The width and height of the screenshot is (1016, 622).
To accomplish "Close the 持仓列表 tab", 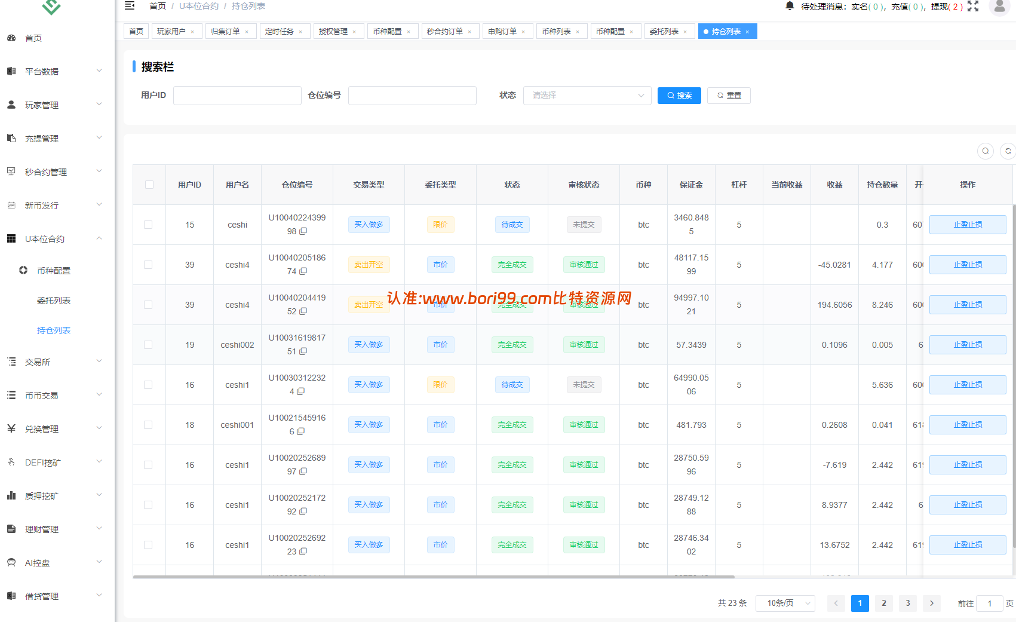I will (747, 32).
